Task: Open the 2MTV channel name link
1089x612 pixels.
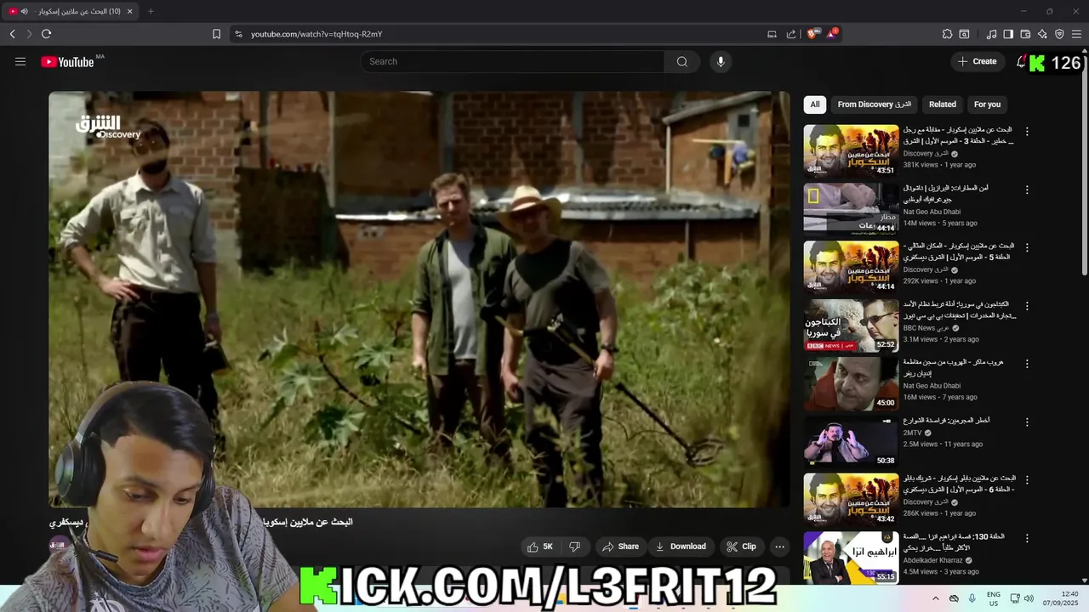Action: click(x=913, y=433)
